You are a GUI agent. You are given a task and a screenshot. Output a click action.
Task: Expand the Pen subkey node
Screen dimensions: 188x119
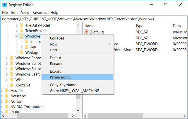click(x=22, y=47)
